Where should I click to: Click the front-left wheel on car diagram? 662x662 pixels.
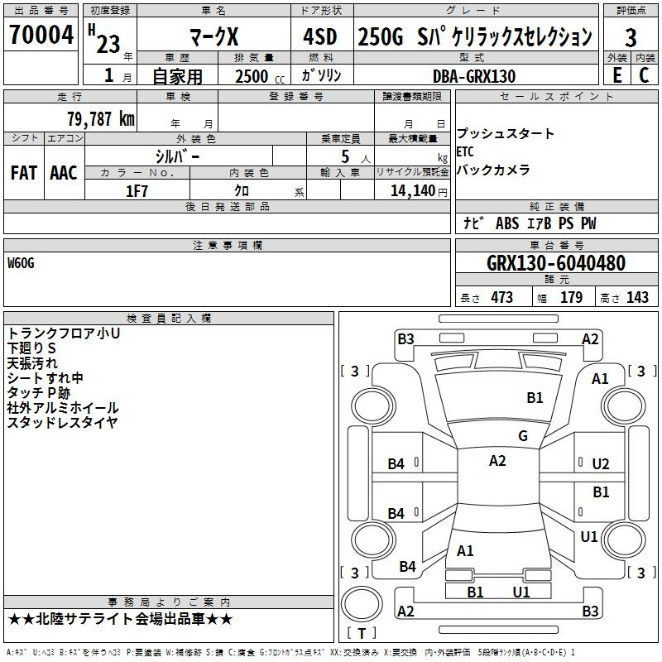tap(373, 406)
